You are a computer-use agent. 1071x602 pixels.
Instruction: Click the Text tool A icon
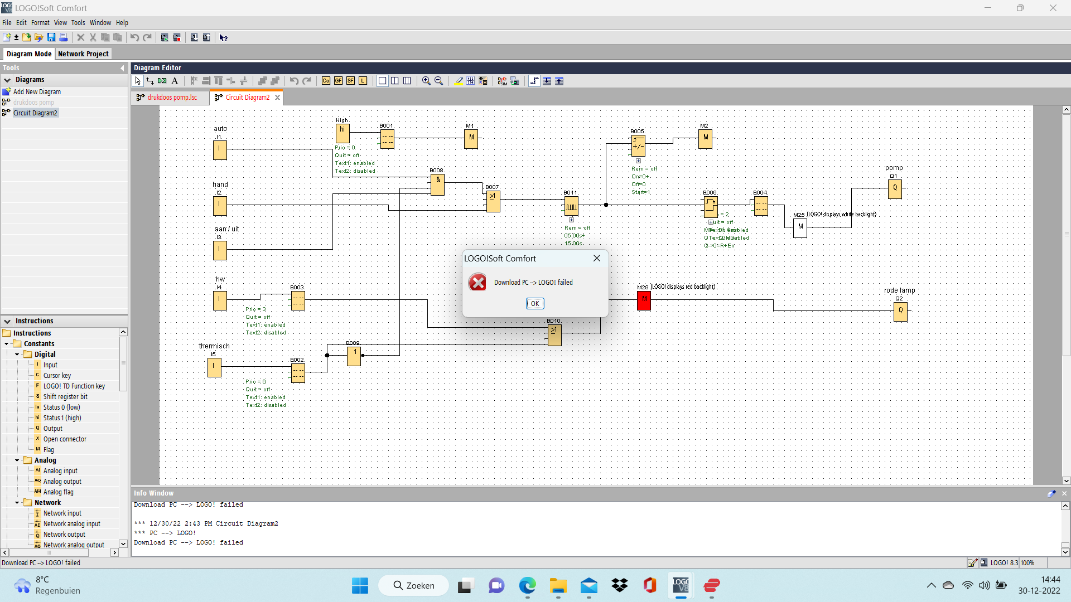coord(175,81)
